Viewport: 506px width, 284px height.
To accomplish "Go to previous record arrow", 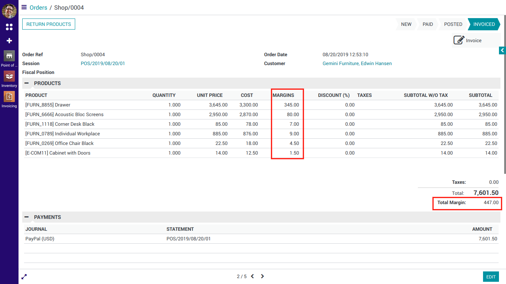I will point(252,276).
